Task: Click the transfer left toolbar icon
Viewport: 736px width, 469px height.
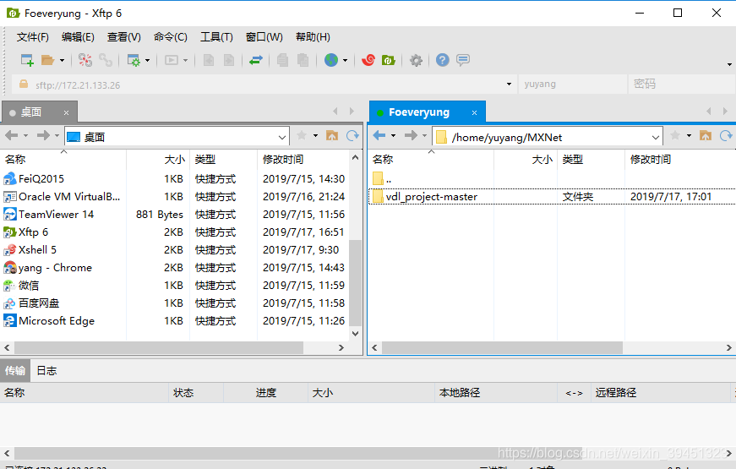Action: (x=209, y=60)
